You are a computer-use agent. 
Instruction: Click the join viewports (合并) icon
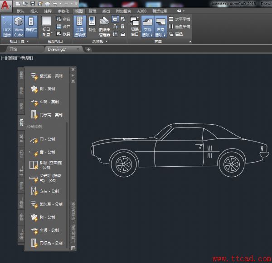tap(63, 27)
